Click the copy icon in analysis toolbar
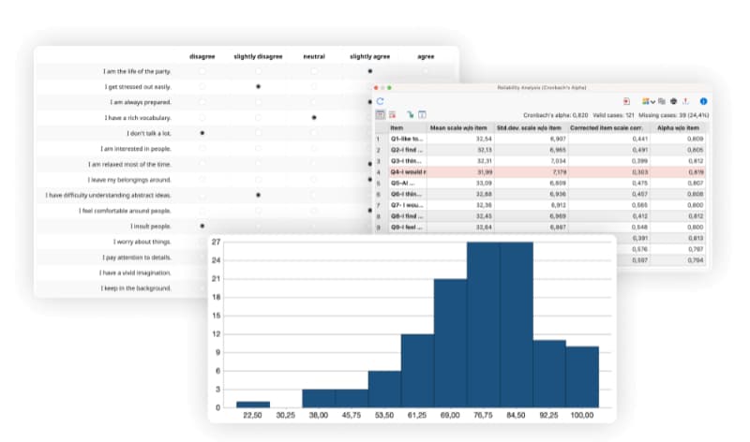The width and height of the screenshot is (750, 442). (x=662, y=101)
